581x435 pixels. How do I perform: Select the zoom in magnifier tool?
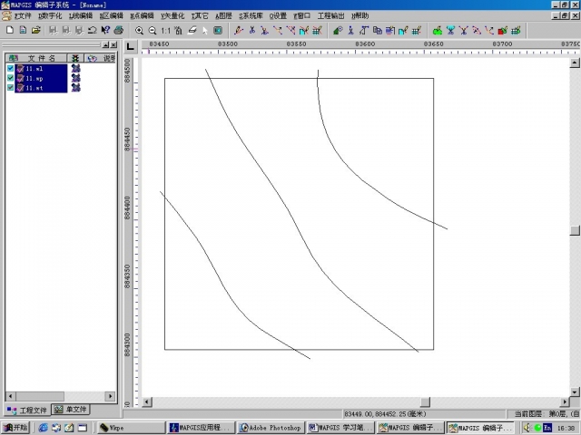139,30
